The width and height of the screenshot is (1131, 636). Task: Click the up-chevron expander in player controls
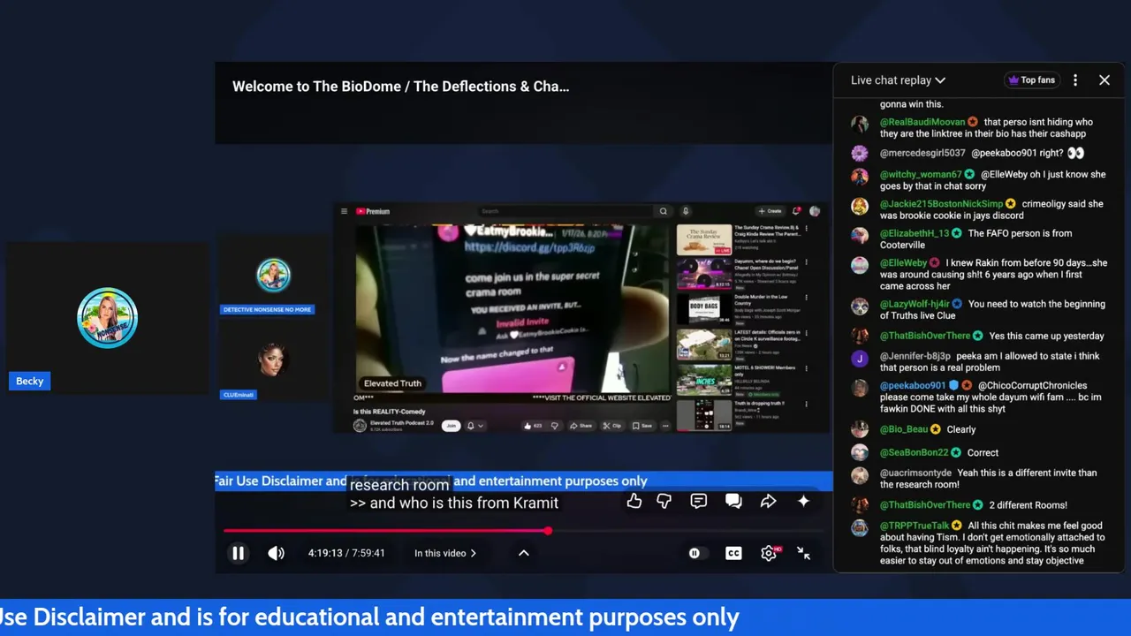click(523, 553)
